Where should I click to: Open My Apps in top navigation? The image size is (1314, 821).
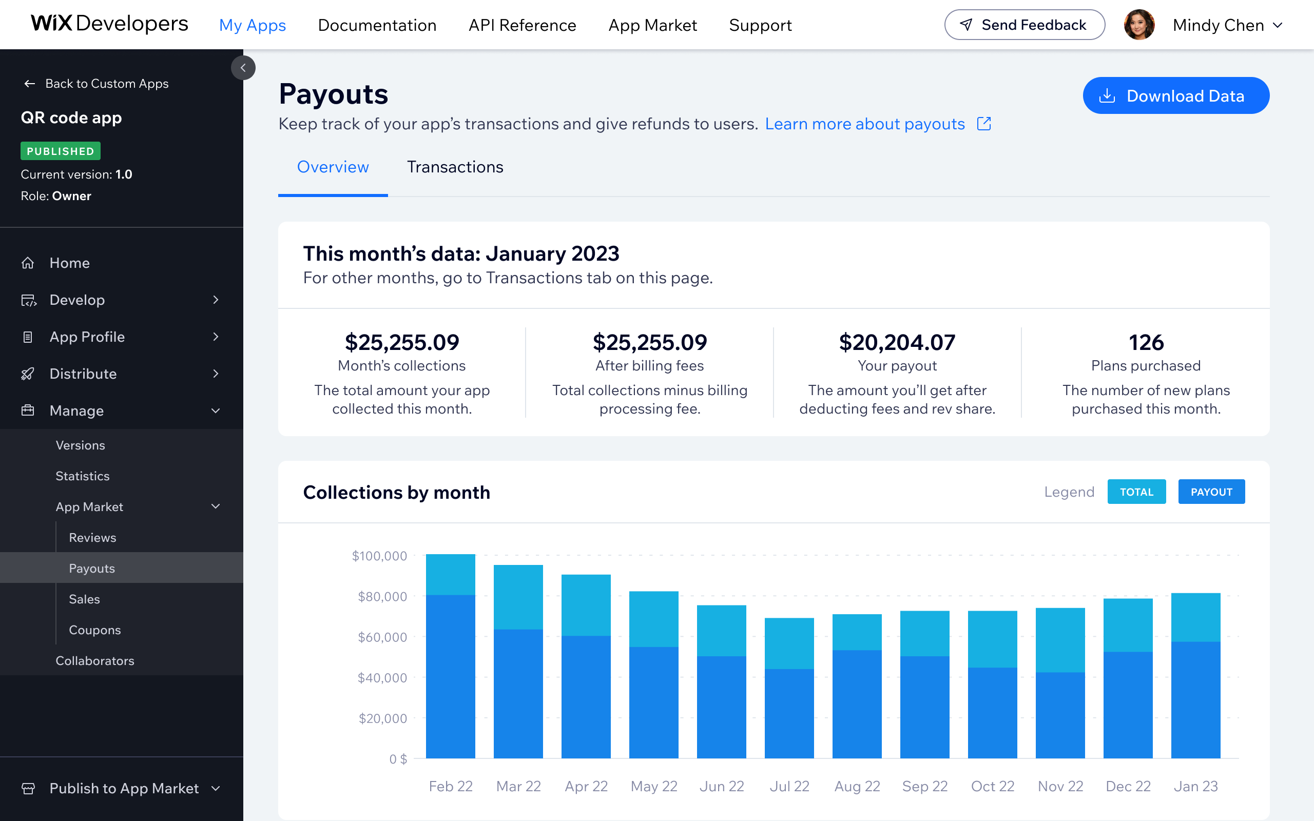pyautogui.click(x=253, y=25)
